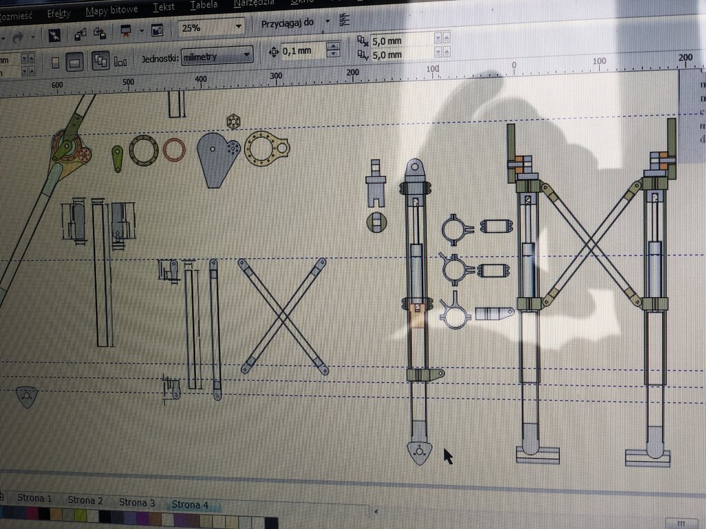The width and height of the screenshot is (706, 529).
Task: Open the snap options settings icon
Action: (345, 21)
